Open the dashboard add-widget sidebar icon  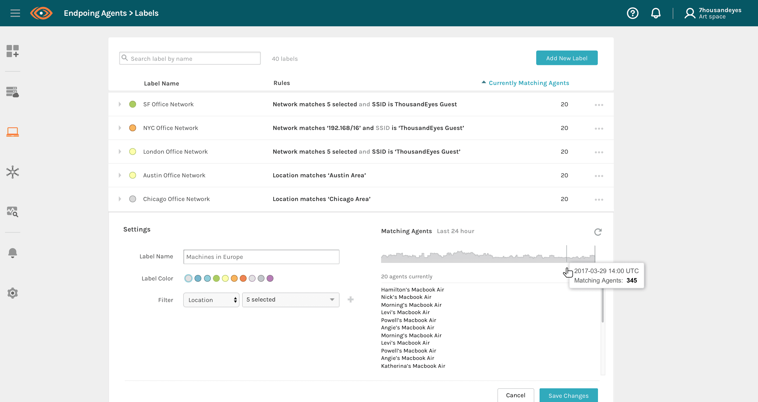[x=13, y=51]
